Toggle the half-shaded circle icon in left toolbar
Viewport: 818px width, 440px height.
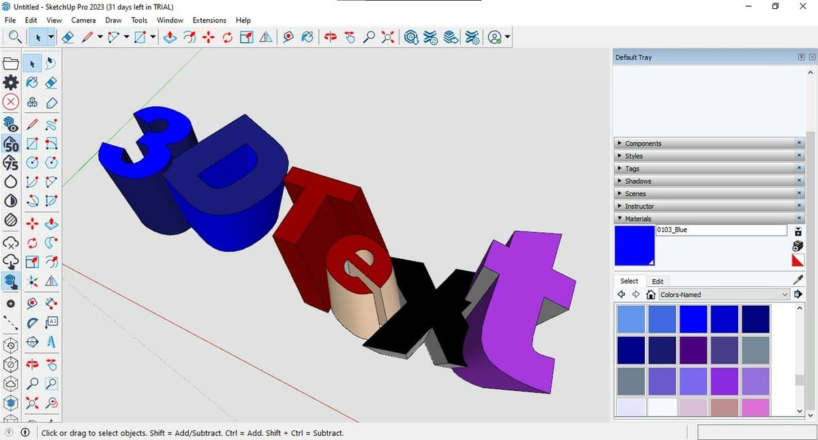pos(11,201)
